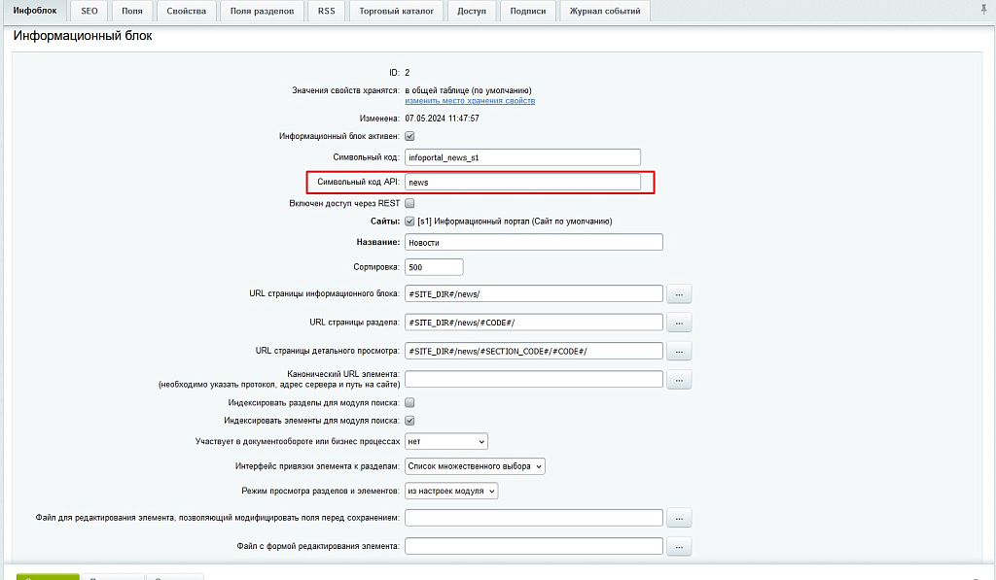Switch to the SEO tab

89,11
